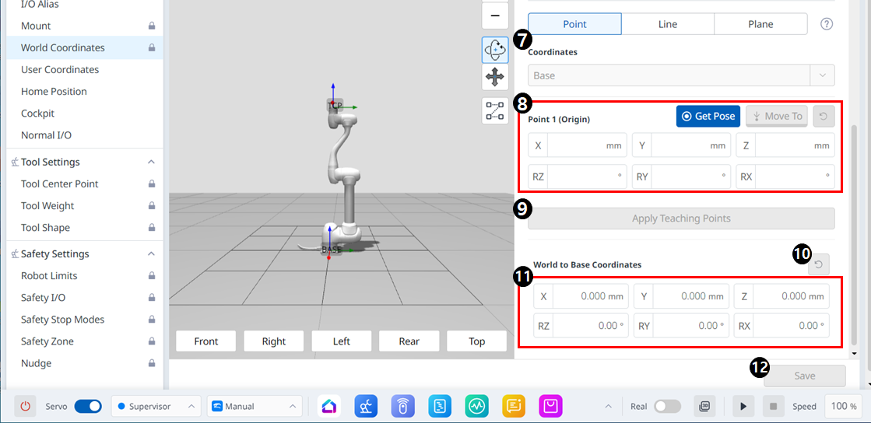The image size is (871, 423).
Task: Select the pan move view tool
Action: pos(495,77)
